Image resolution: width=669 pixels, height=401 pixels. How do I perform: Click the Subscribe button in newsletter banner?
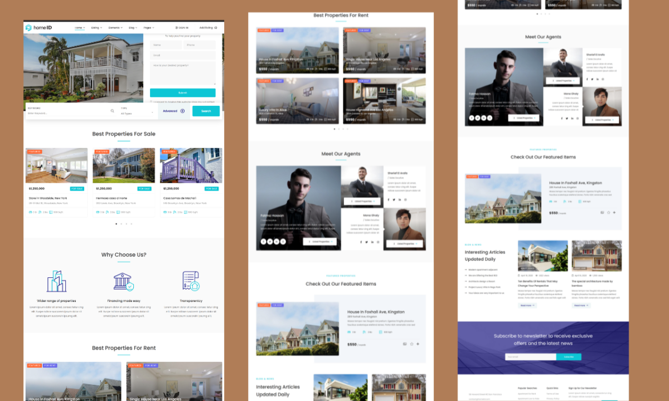pos(569,357)
